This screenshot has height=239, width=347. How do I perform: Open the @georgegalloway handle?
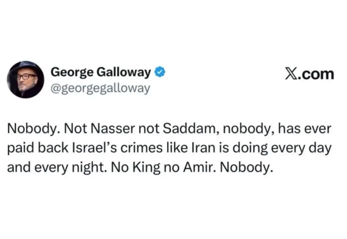pos(100,88)
